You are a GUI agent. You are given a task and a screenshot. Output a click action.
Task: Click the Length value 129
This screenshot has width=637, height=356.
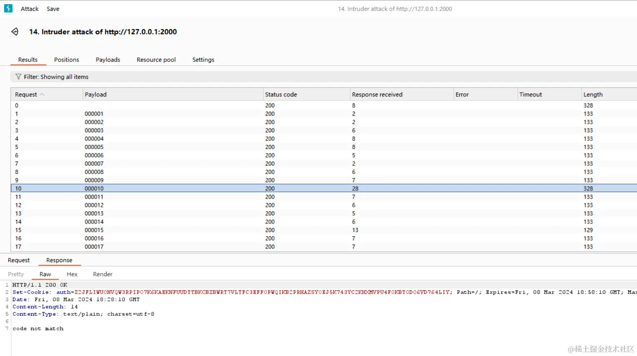pos(588,230)
